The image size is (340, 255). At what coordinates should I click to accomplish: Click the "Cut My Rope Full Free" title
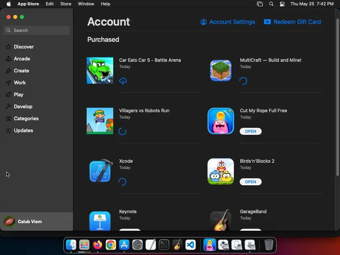(263, 111)
